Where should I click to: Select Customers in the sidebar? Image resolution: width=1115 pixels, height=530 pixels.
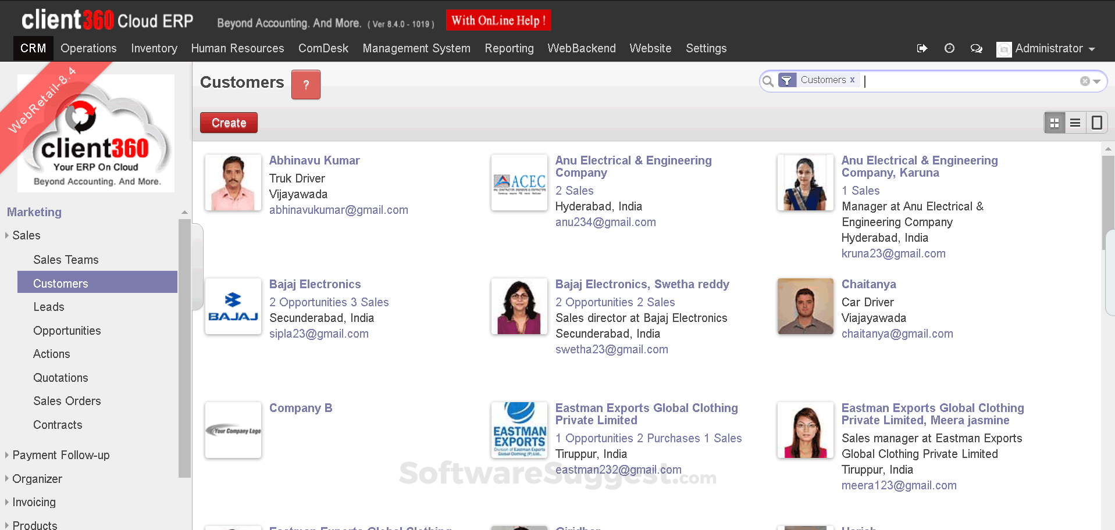(x=97, y=283)
